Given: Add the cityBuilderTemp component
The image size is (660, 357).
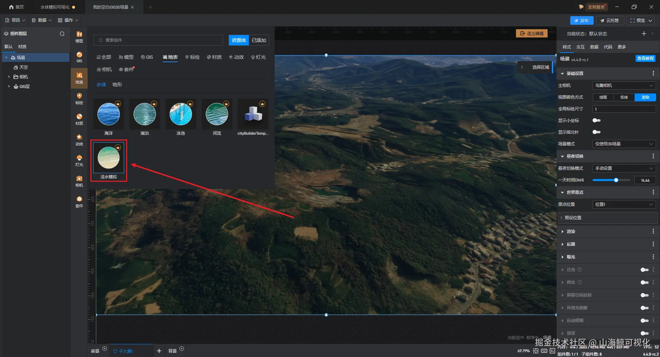Looking at the screenshot, I should coord(253,117).
